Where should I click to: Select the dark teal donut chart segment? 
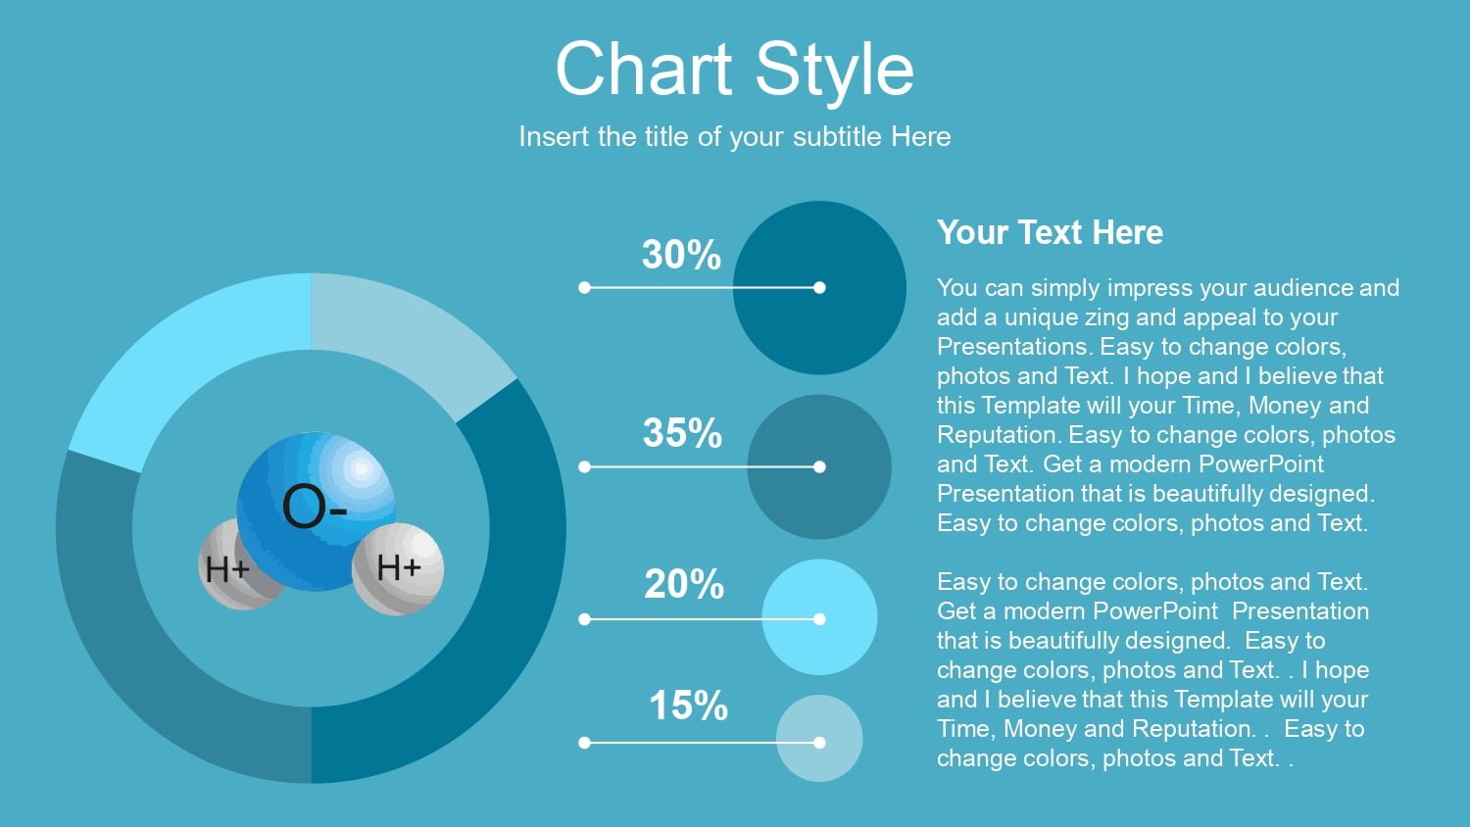pyautogui.click(x=510, y=608)
